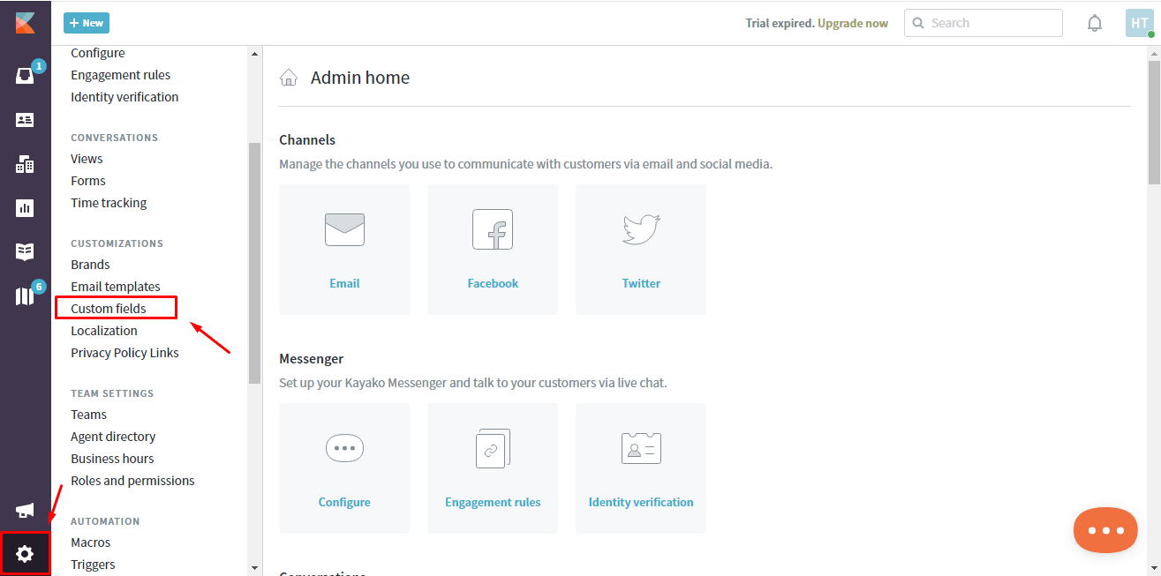The height and width of the screenshot is (576, 1161).
Task: Open Views in the sidebar
Action: [87, 159]
